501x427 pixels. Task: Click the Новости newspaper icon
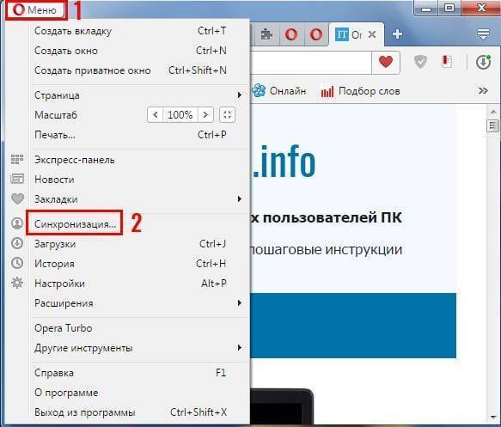(17, 179)
